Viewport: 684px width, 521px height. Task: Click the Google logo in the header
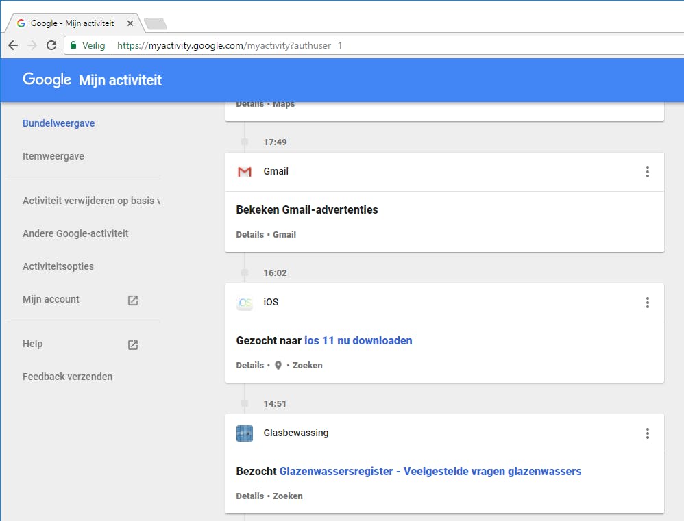pyautogui.click(x=46, y=79)
